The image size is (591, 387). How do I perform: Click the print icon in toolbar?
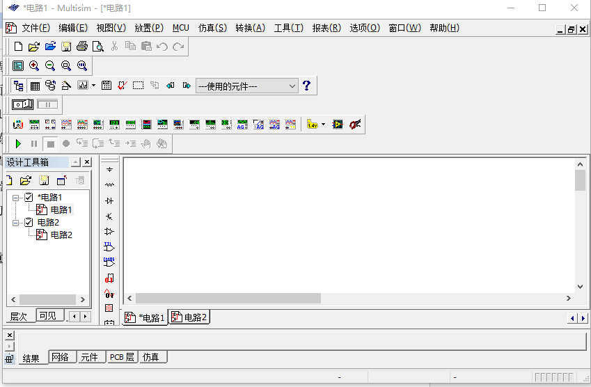click(82, 47)
